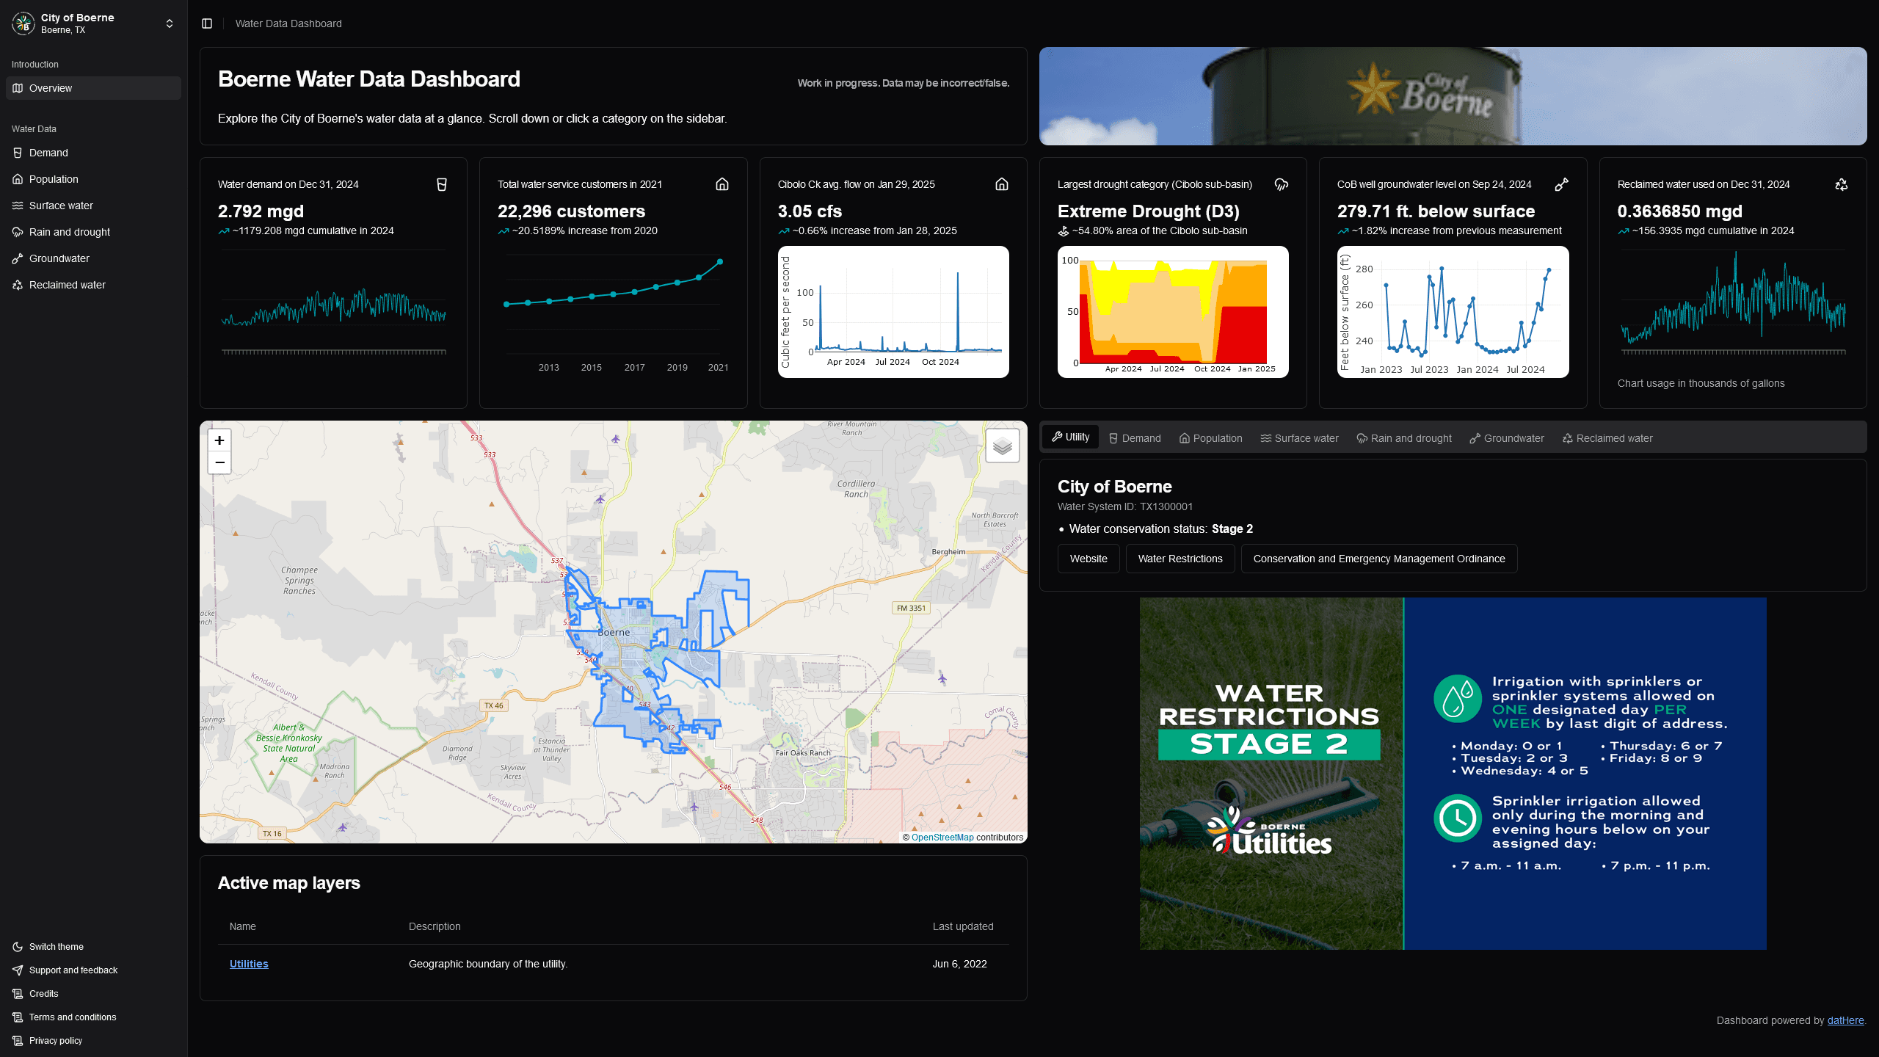Go to Population in the sidebar
The image size is (1879, 1057).
93,179
